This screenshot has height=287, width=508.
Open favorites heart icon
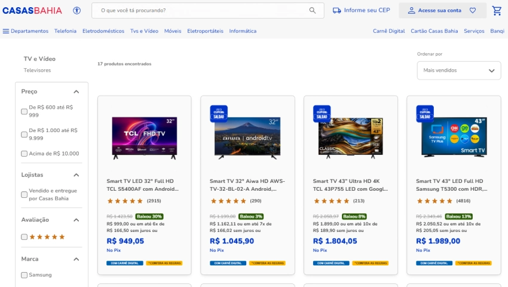coord(473,10)
